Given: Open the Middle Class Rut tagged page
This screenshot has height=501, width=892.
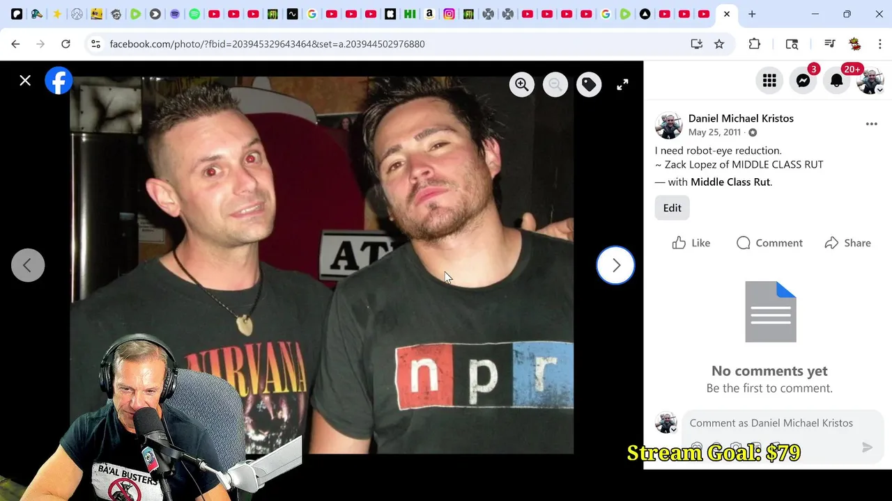Looking at the screenshot, I should 730,182.
